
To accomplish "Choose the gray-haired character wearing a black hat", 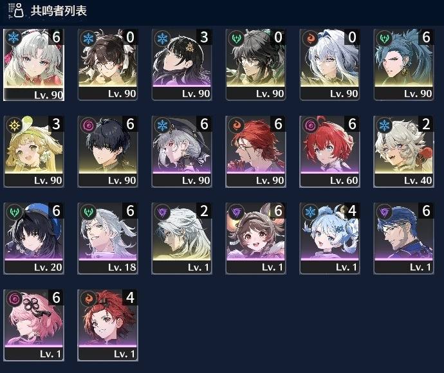I will pos(182,151).
